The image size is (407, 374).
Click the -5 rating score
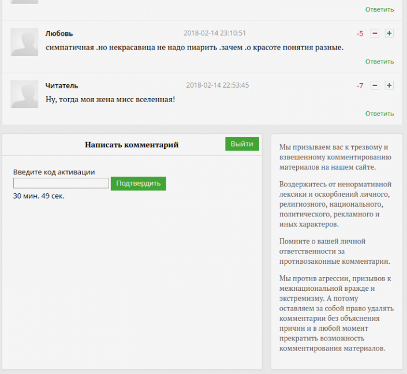(x=360, y=34)
